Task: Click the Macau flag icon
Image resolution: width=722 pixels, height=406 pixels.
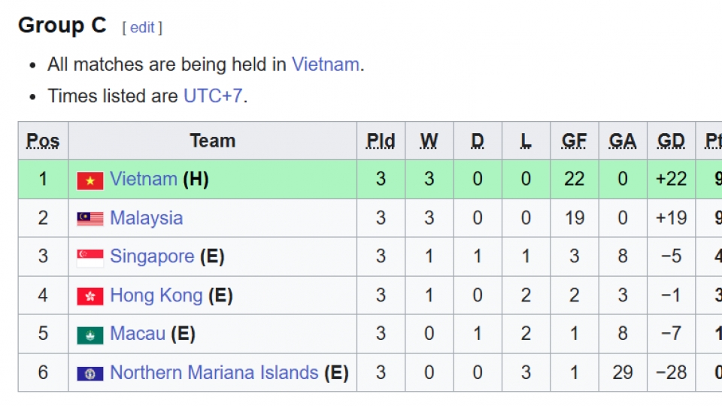Action: click(x=90, y=335)
